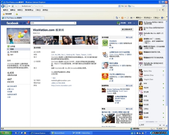Open the Bing search provider dropdown arrow
The width and height of the screenshot is (169, 135).
pyautogui.click(x=166, y=6)
